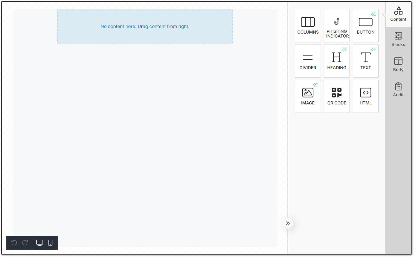
Task: Switch to the Content tab
Action: (x=398, y=14)
